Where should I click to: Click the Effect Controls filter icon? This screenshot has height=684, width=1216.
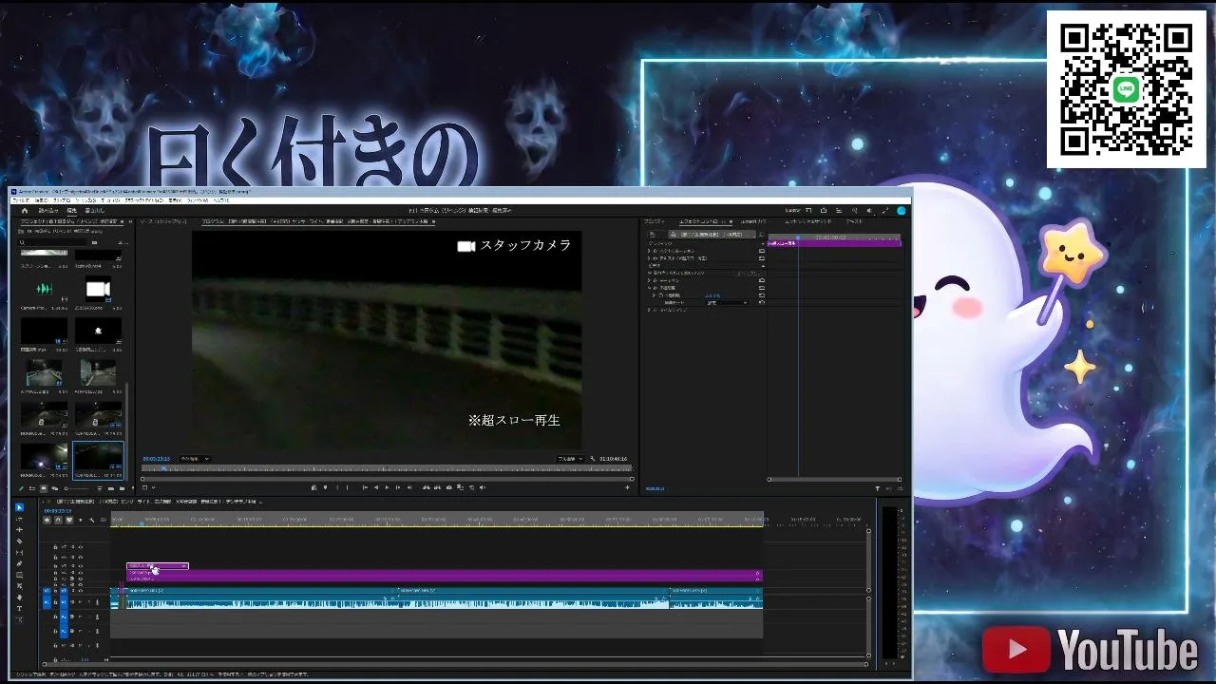(877, 488)
